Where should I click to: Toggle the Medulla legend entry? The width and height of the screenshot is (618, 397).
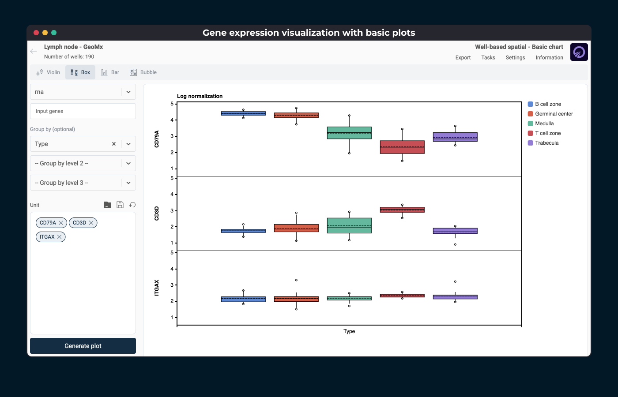[x=544, y=124]
